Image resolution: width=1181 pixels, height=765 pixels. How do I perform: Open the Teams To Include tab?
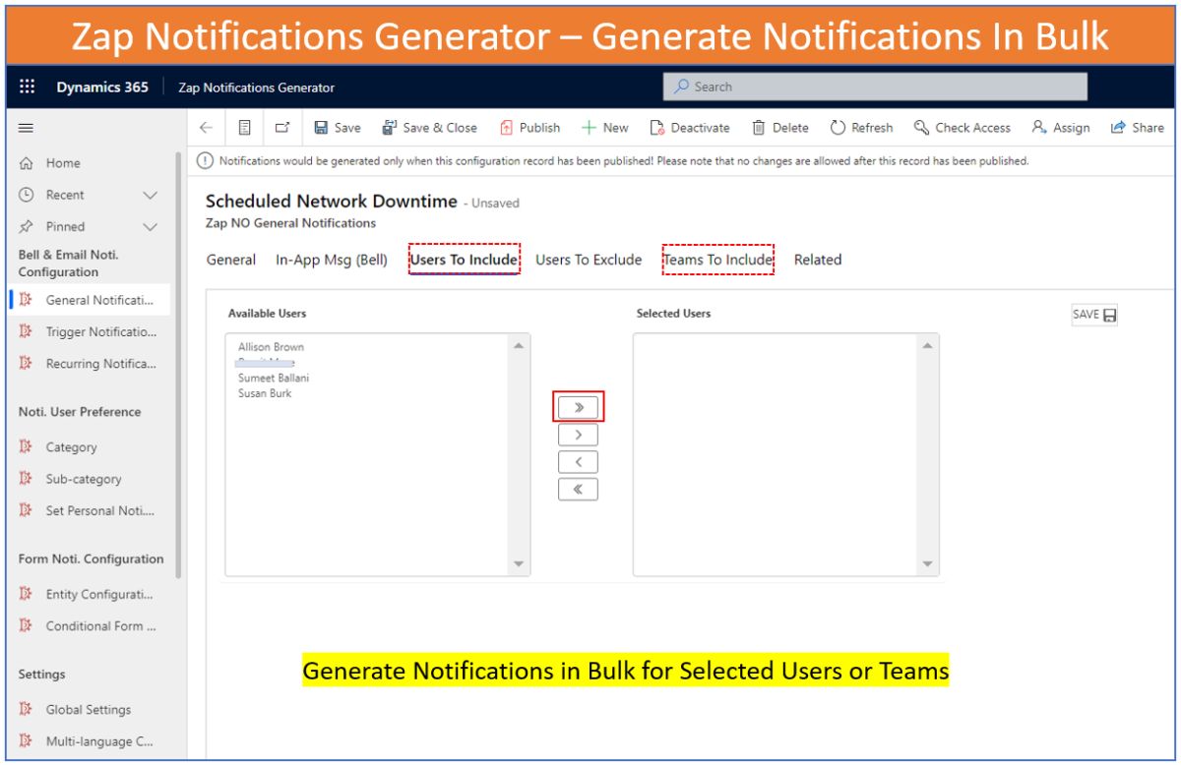click(717, 259)
